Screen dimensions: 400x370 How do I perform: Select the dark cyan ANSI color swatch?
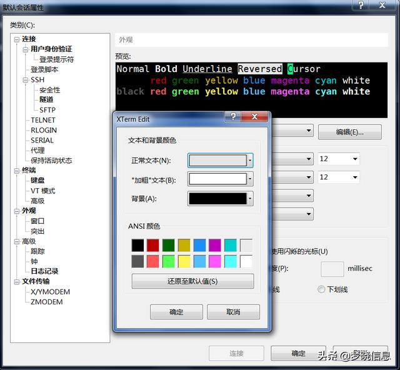(x=231, y=245)
